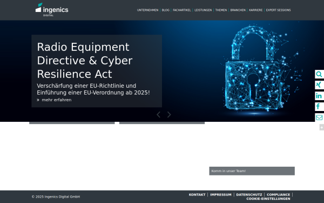Viewport: 324px width, 203px height.
Task: Open the Expert Sessions menu item
Action: 278,10
